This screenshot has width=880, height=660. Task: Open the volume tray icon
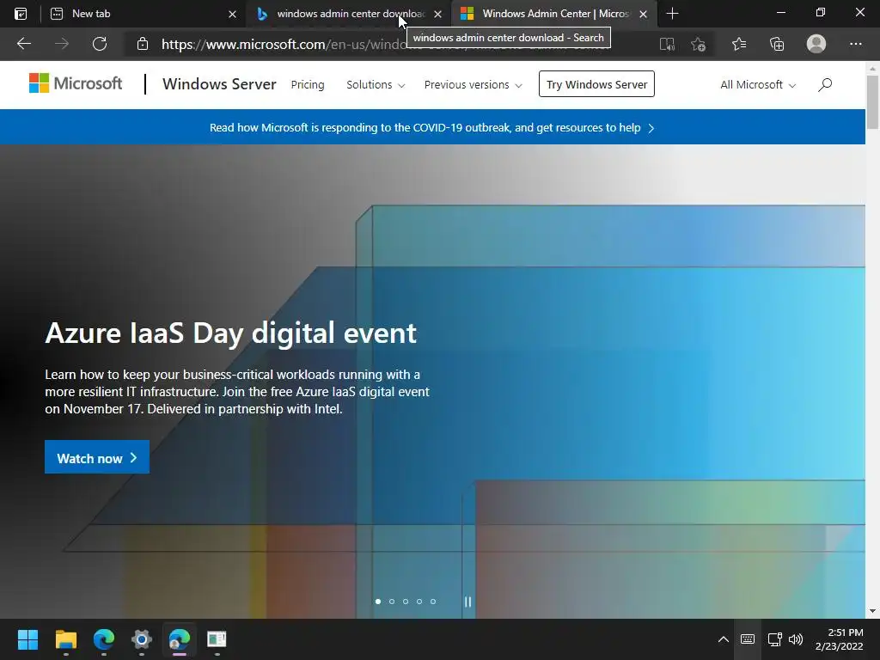(796, 639)
